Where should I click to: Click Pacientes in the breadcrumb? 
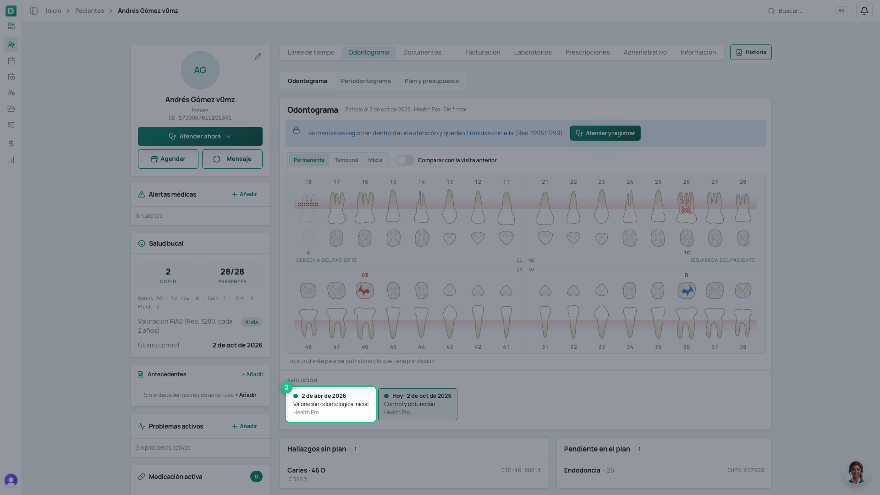(89, 11)
